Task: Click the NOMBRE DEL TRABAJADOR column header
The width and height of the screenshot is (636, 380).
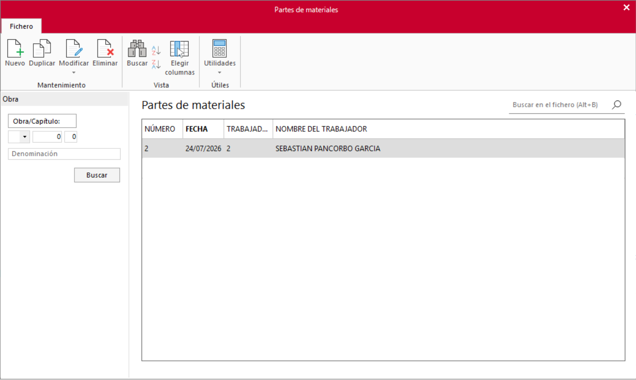Action: (448, 129)
